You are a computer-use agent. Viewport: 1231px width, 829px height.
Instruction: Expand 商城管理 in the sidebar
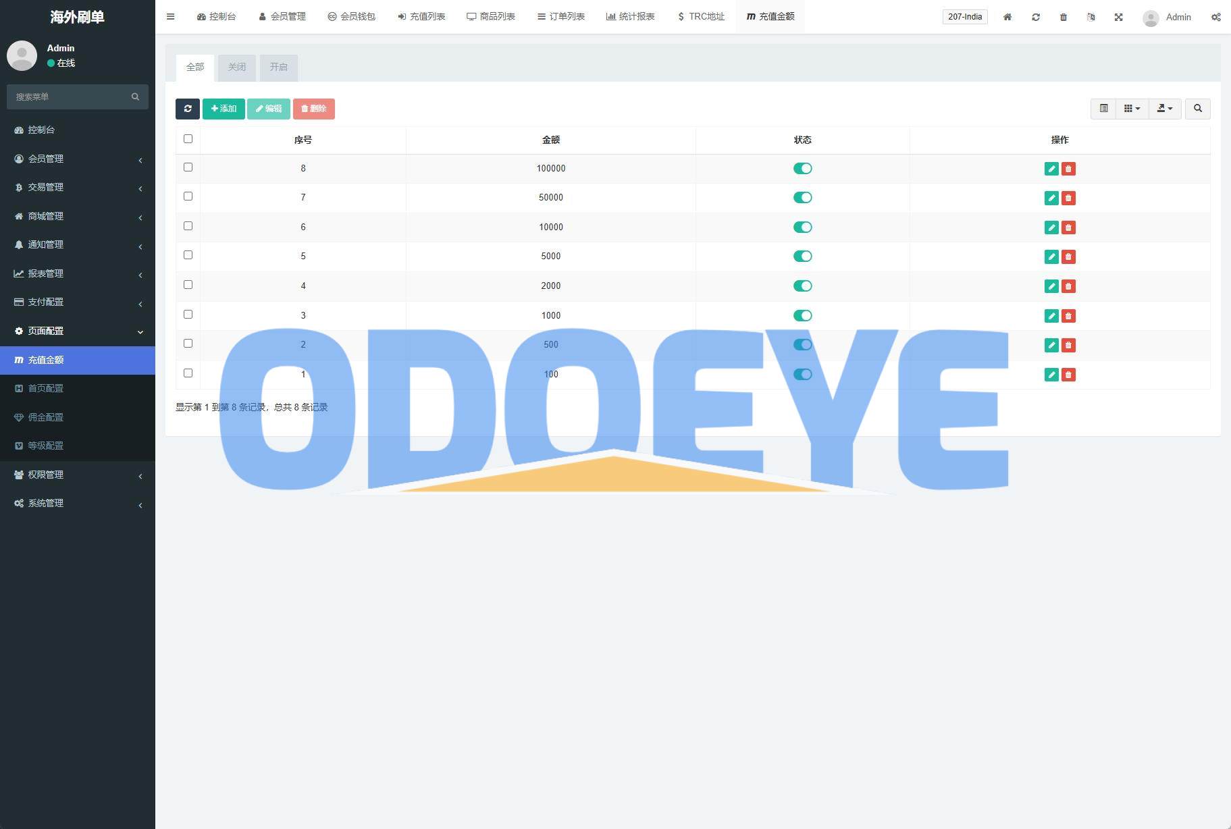click(78, 216)
